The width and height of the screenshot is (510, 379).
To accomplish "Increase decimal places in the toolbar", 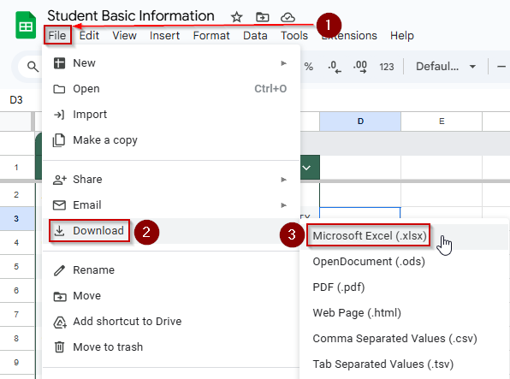I will pyautogui.click(x=360, y=67).
